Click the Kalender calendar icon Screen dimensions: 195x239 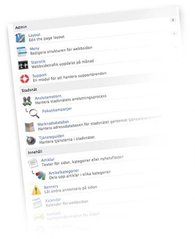click(38, 203)
